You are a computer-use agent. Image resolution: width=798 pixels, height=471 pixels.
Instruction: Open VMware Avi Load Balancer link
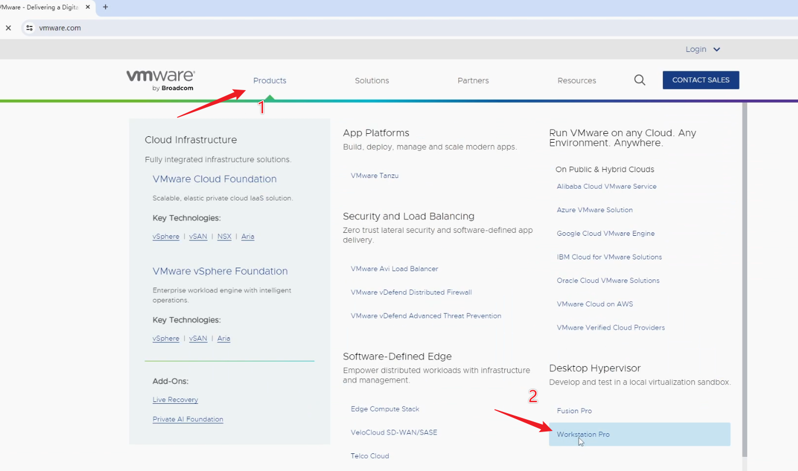394,269
